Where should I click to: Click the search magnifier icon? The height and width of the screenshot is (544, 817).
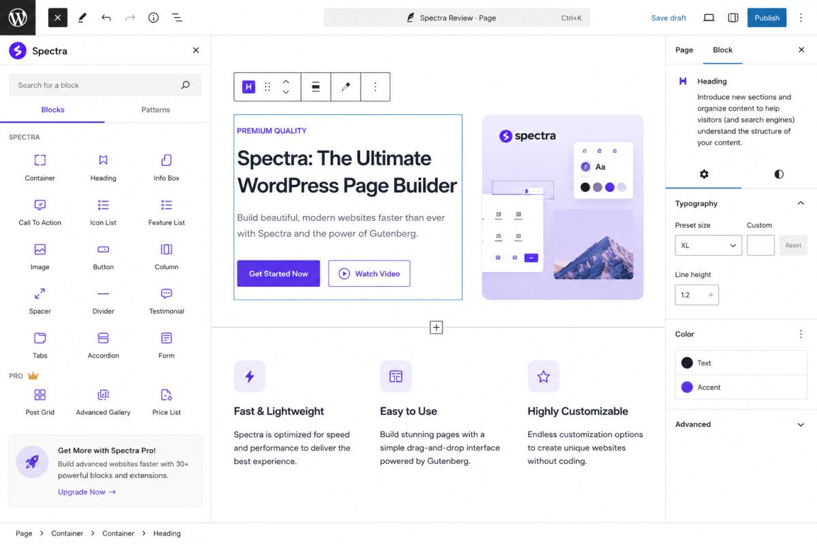click(x=185, y=85)
